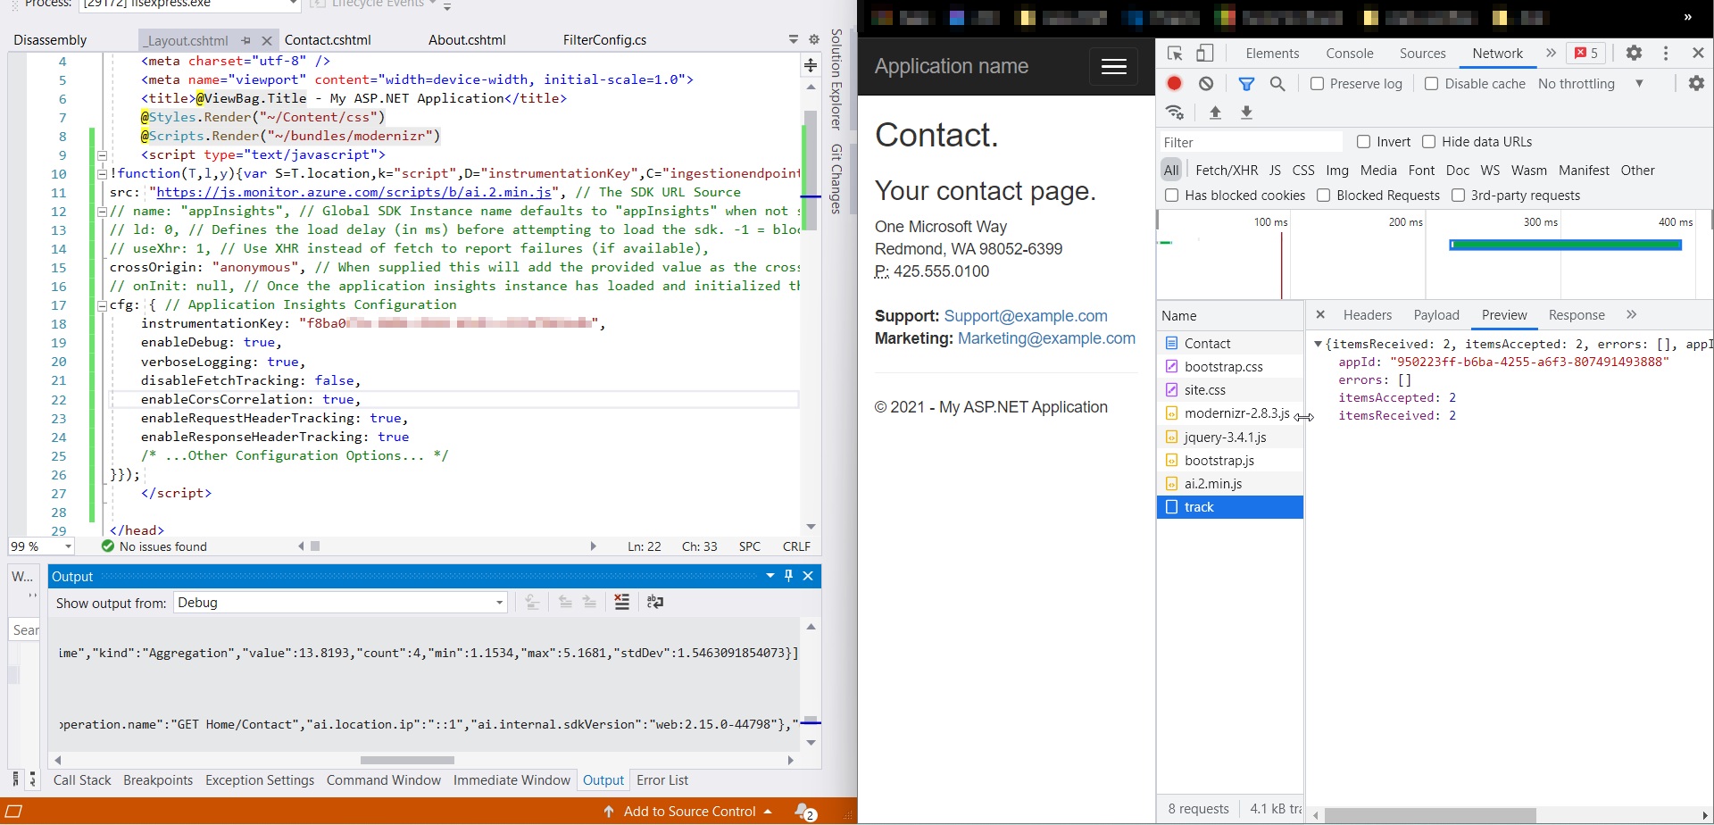1714x825 pixels.
Task: Open the hamburger menu in Application name navbar
Action: (1114, 66)
